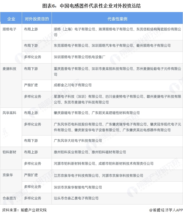
Task: Select the 企业 column header
Action: click(11, 19)
